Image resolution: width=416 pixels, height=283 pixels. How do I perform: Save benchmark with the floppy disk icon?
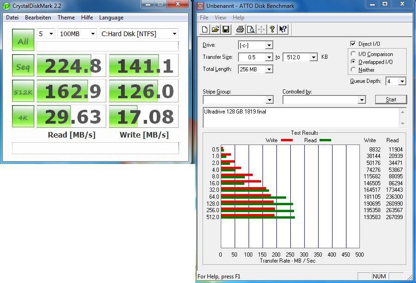pos(226,29)
